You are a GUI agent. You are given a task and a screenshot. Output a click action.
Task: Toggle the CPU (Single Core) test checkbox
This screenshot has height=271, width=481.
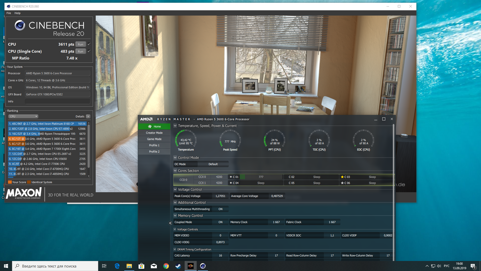[x=89, y=51]
